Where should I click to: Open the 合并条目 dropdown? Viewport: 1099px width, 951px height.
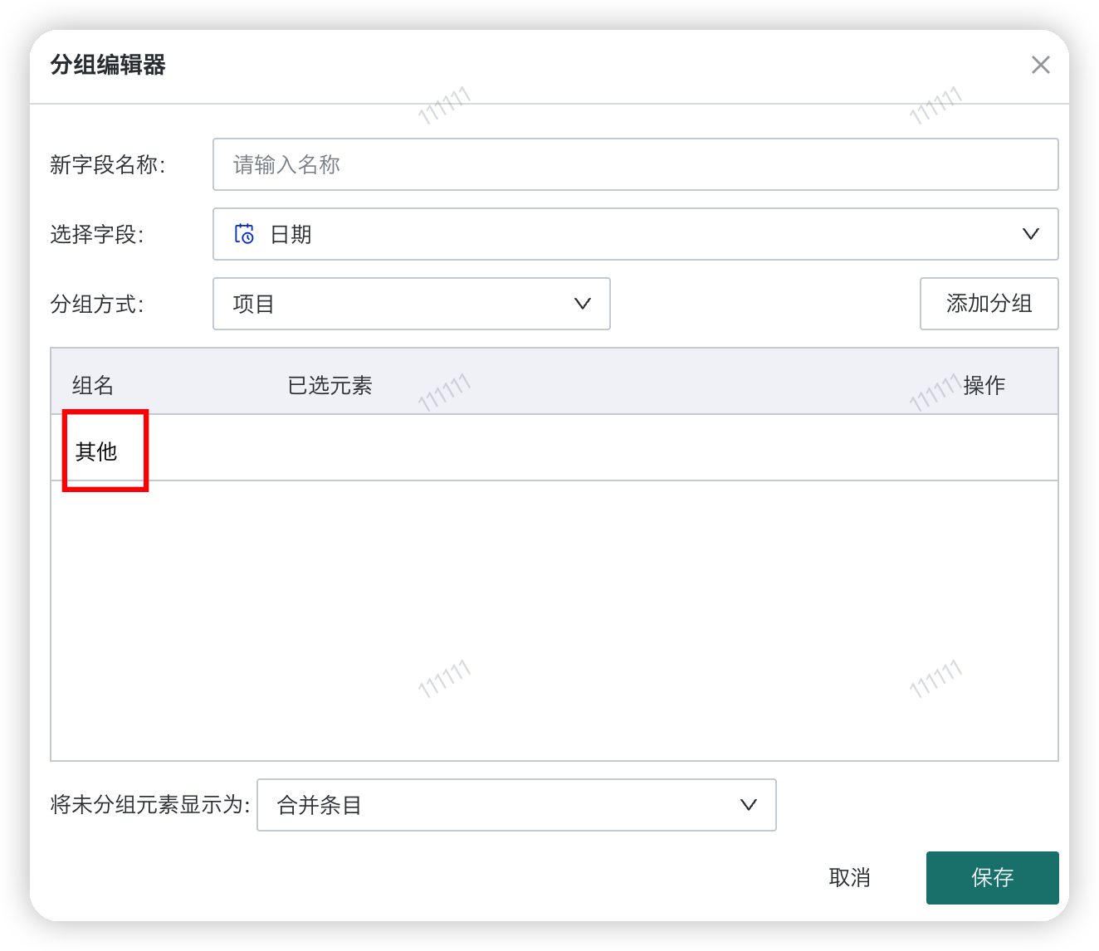pos(516,805)
